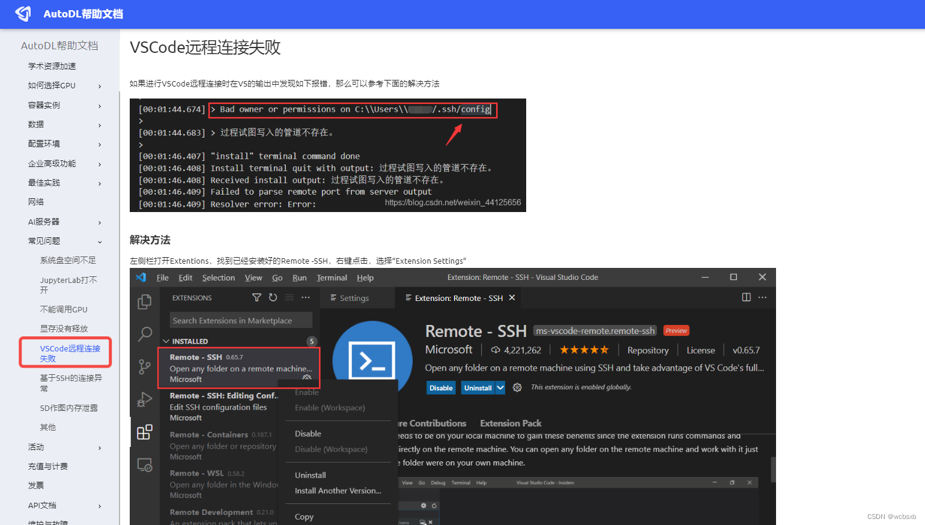The image size is (925, 525).
Task: Open the Help menu in VS Code
Action: tap(365, 278)
